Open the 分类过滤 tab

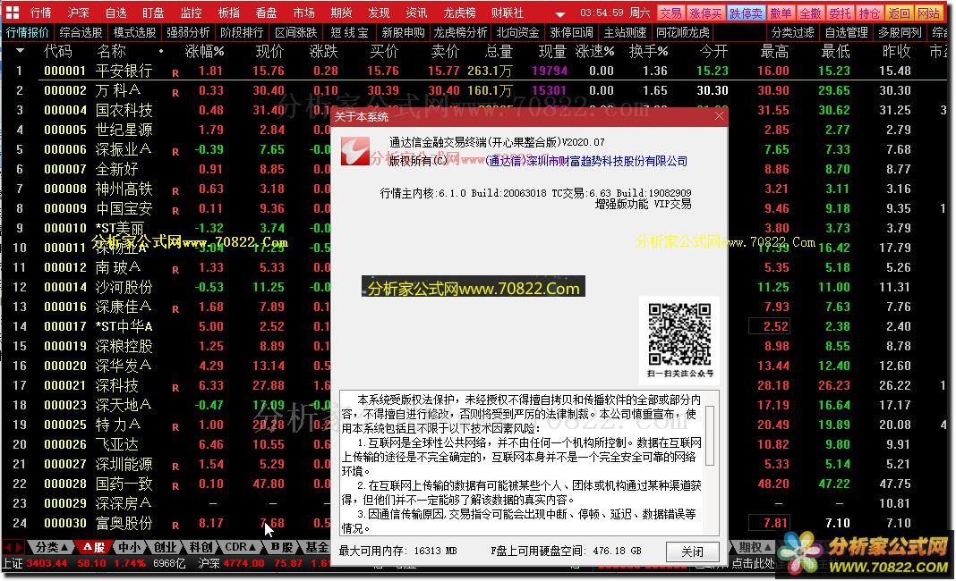pos(792,32)
